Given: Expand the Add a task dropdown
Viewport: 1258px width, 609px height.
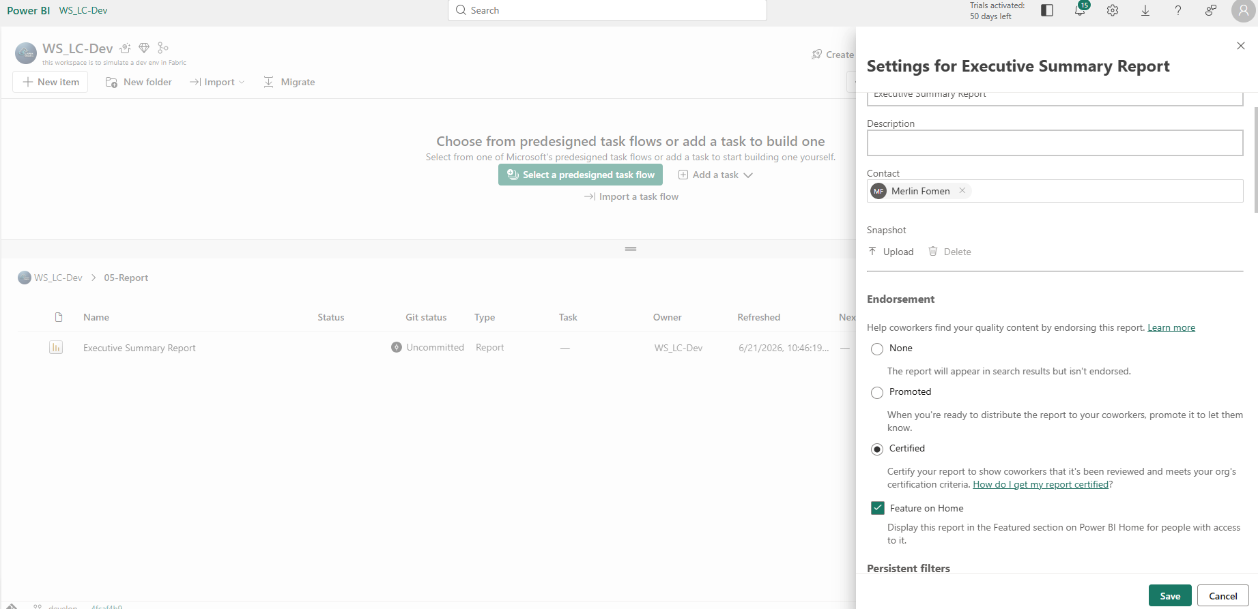Looking at the screenshot, I should (x=715, y=175).
